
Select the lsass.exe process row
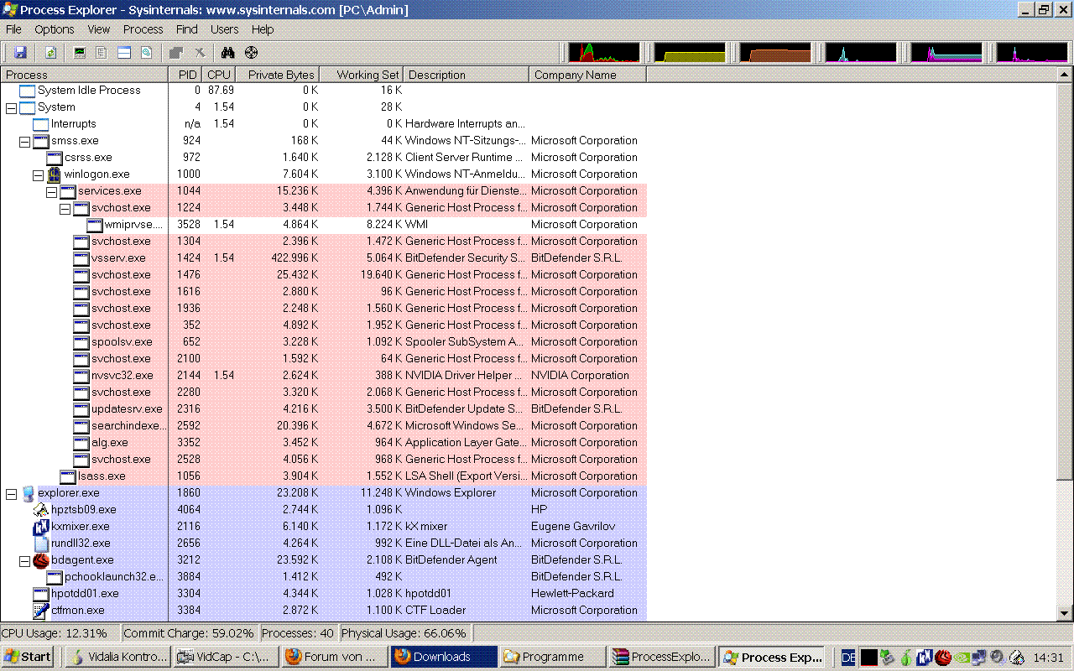click(x=323, y=476)
